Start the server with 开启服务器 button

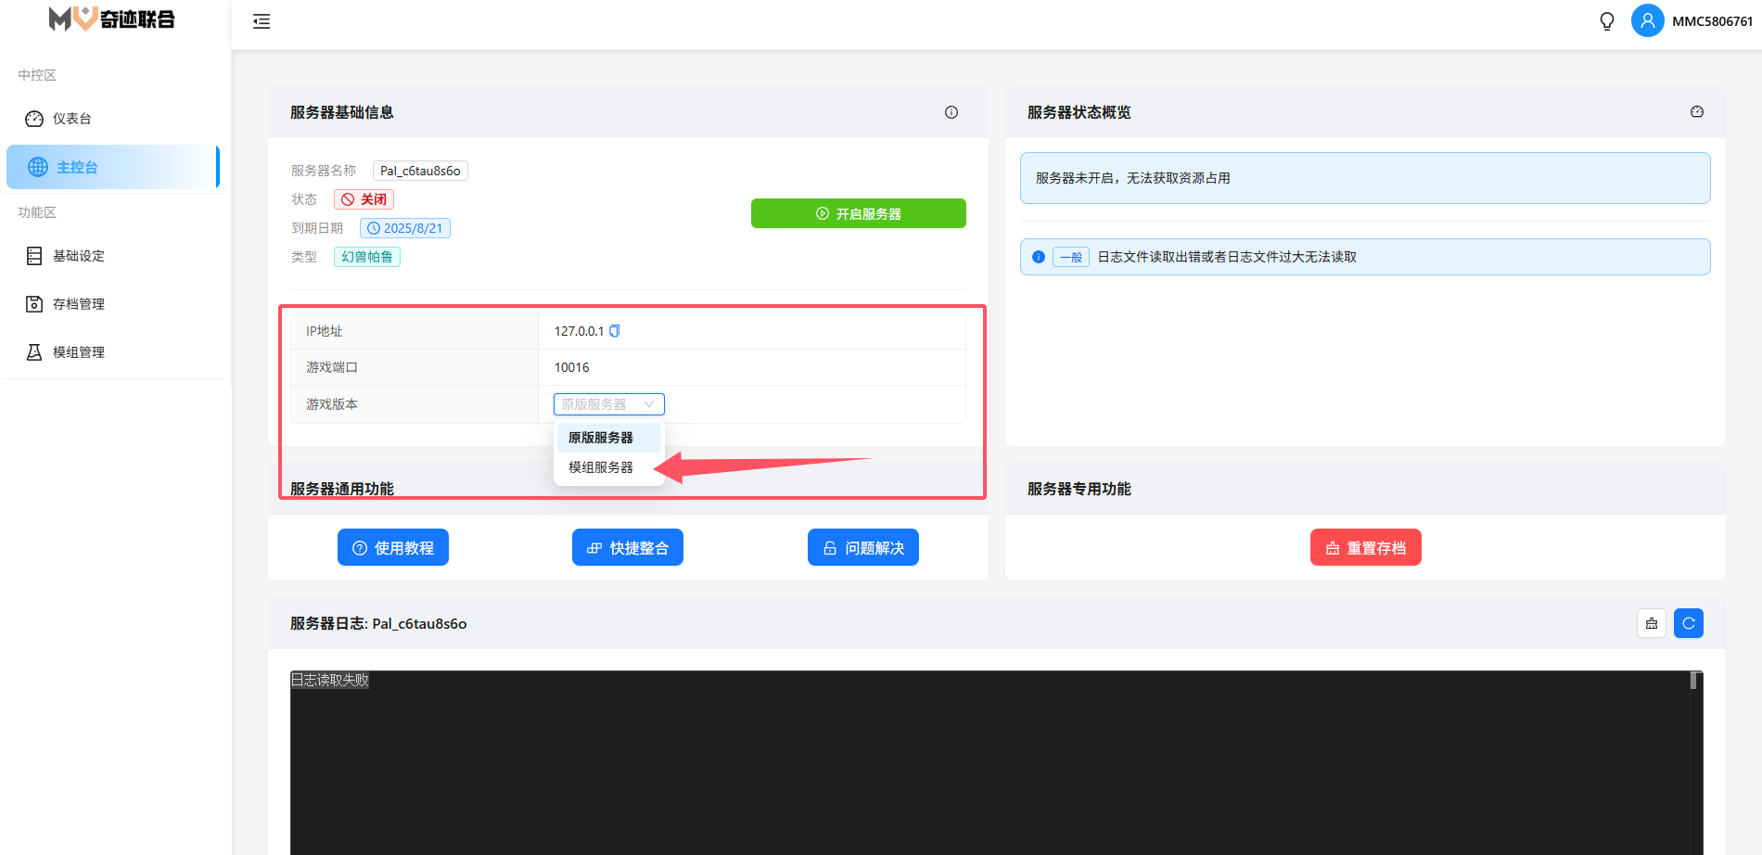[858, 213]
